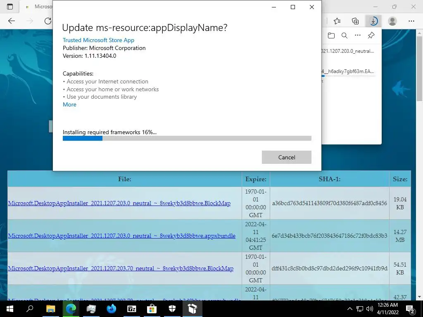Go back in the Edge browser
The height and width of the screenshot is (317, 423).
(11, 21)
